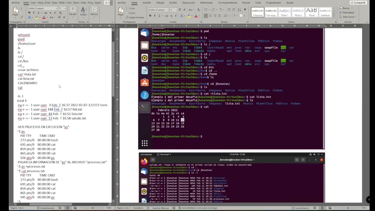Apply Subtítulo style from gallery

[x=325, y=12]
